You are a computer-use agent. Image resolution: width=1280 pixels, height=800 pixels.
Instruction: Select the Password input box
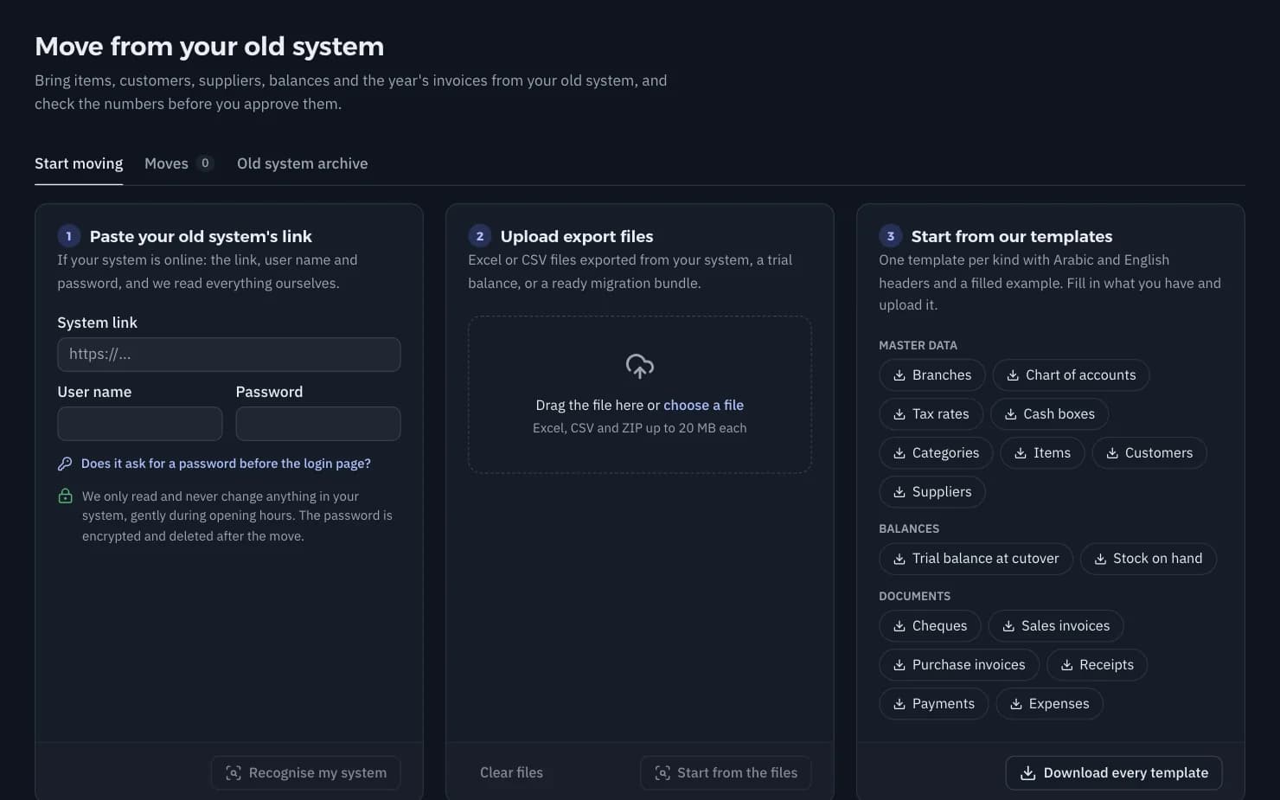[x=318, y=424]
